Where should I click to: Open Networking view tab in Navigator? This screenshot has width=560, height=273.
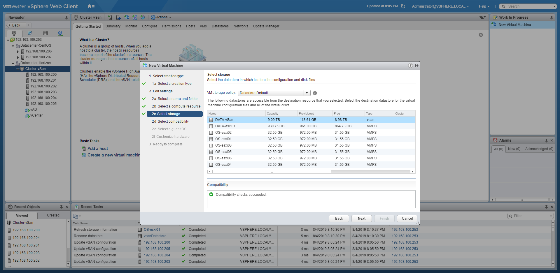pos(60,33)
